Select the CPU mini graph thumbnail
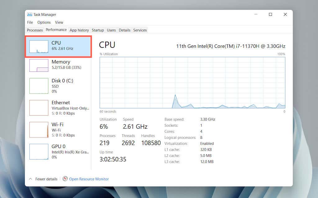This screenshot has height=198, width=318. [39, 47]
